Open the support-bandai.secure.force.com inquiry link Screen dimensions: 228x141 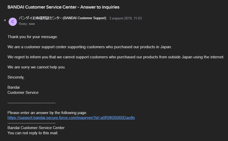[x=71, y=118]
